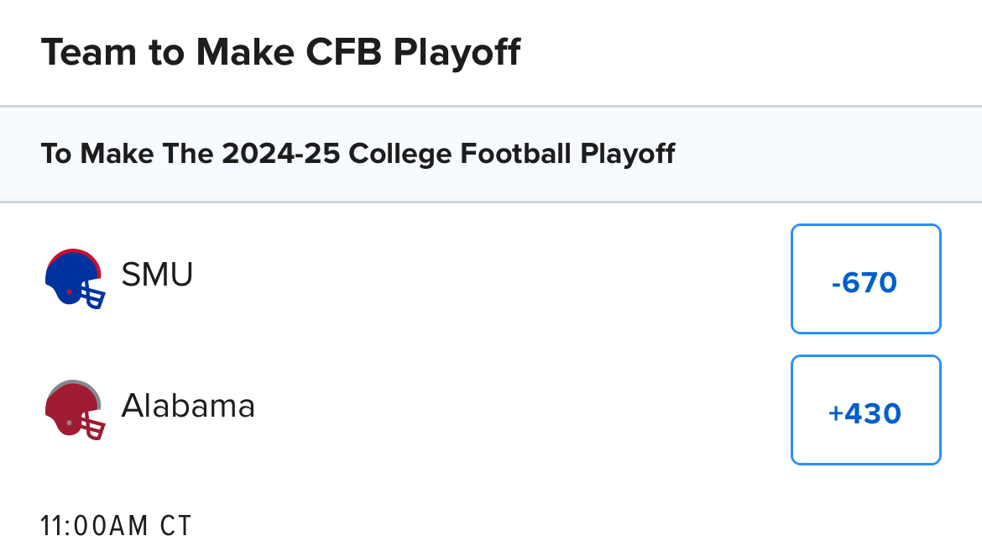Viewport: 982px width, 557px height.
Task: Click the event time below Alabama
Action: (116, 527)
